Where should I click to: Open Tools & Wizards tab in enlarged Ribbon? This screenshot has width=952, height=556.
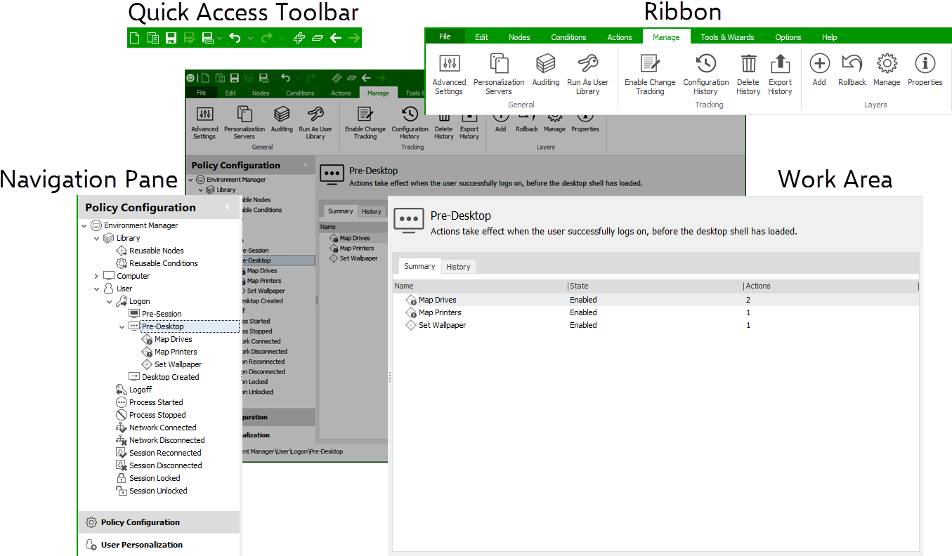click(x=727, y=37)
